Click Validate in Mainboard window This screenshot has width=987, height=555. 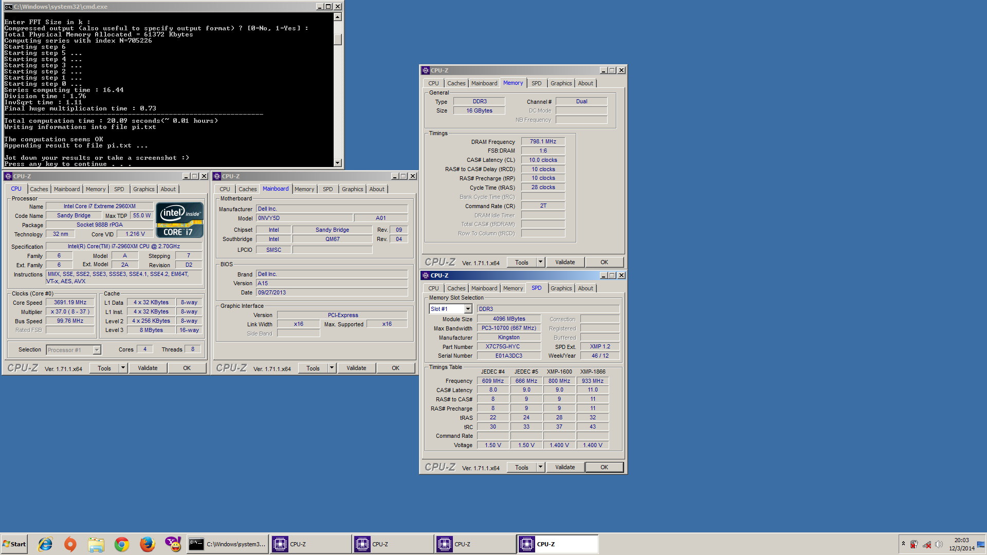356,368
